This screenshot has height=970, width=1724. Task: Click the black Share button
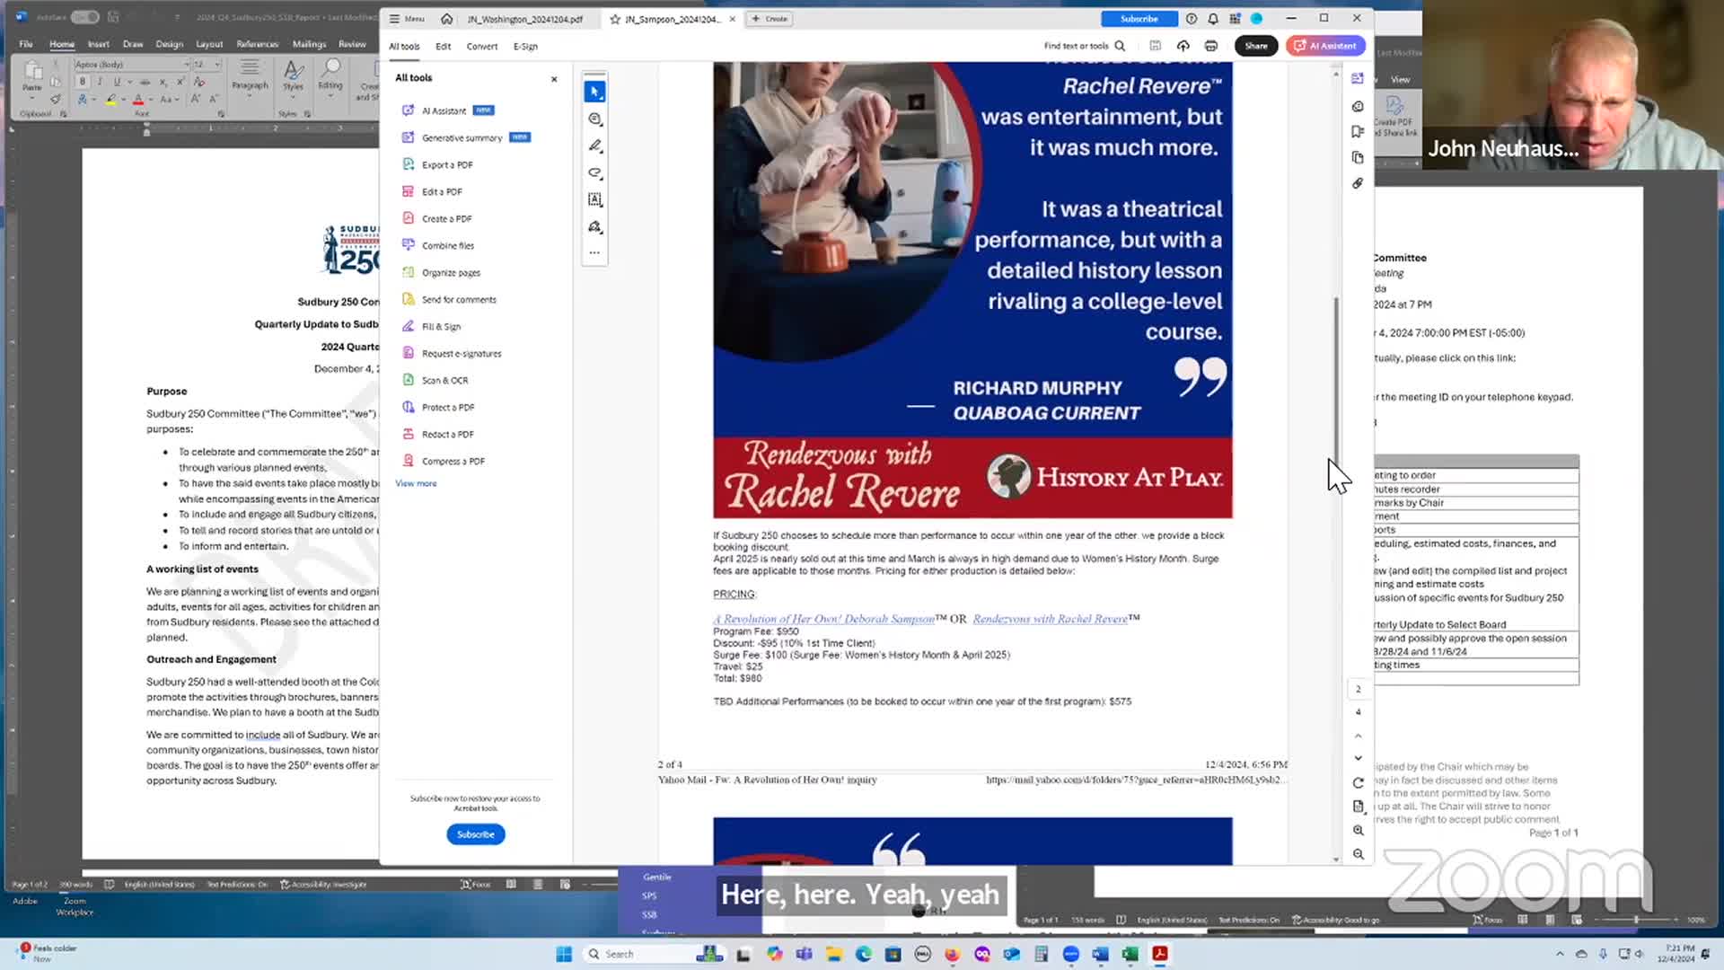pos(1256,46)
